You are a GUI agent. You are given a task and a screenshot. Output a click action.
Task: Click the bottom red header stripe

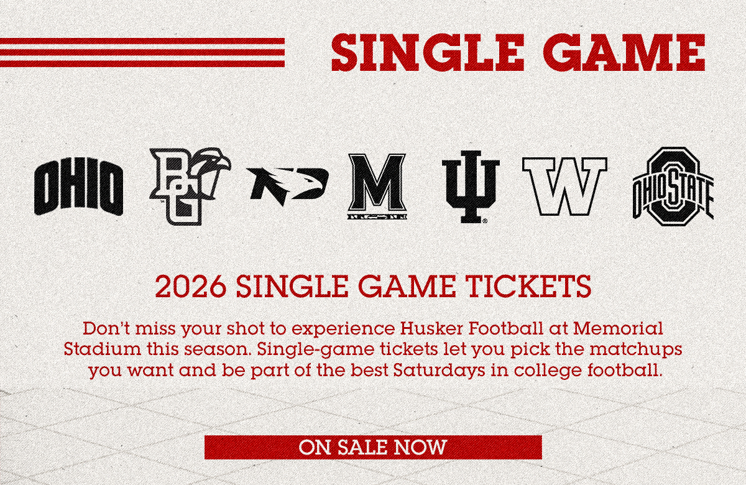pyautogui.click(x=142, y=63)
